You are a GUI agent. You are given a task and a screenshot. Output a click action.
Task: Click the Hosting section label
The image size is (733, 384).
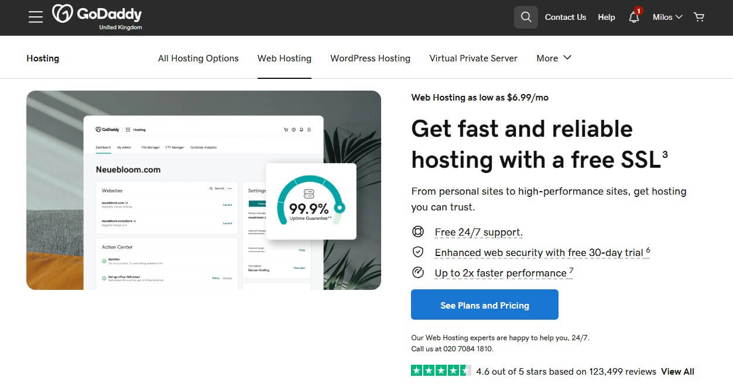(x=43, y=58)
